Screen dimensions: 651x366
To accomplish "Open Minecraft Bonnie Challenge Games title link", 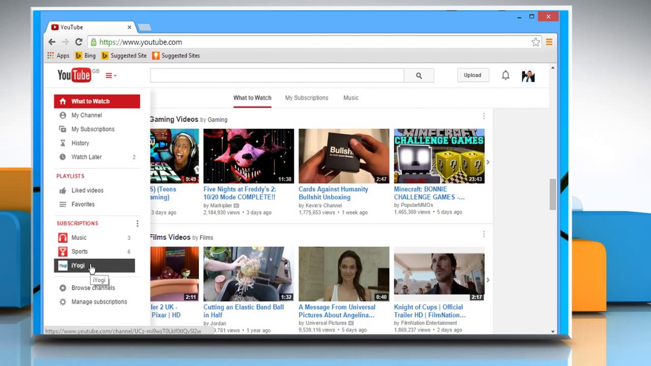I will pyautogui.click(x=429, y=193).
